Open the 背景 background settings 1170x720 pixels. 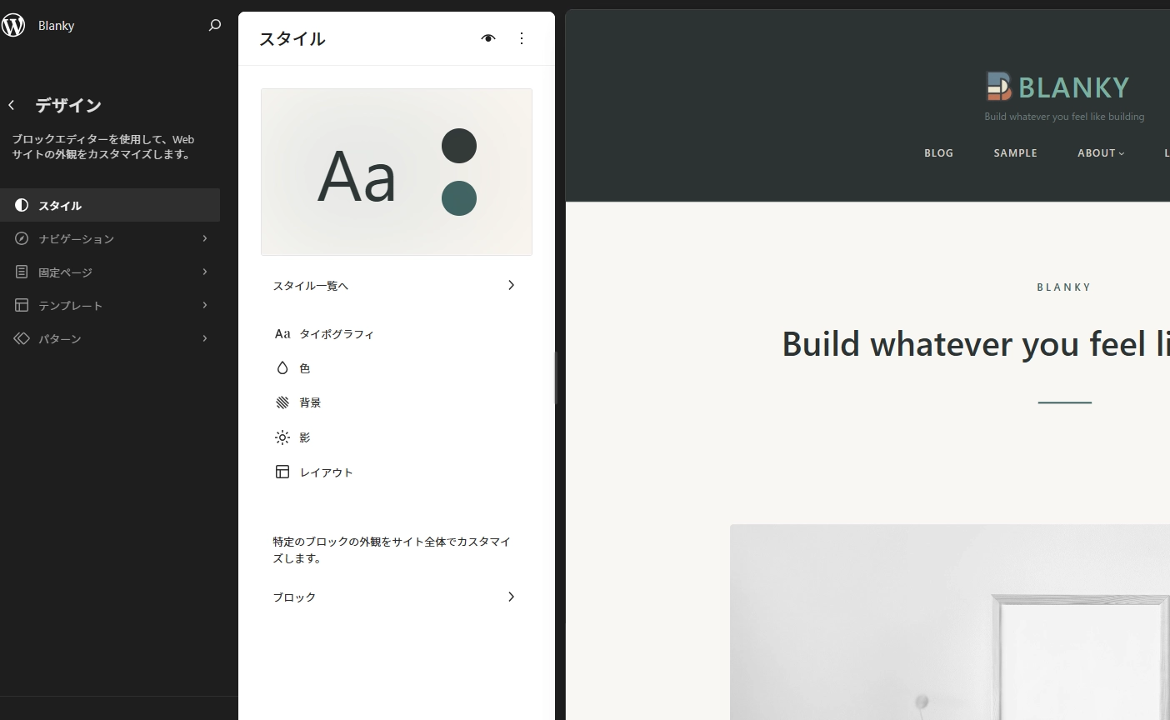click(310, 402)
